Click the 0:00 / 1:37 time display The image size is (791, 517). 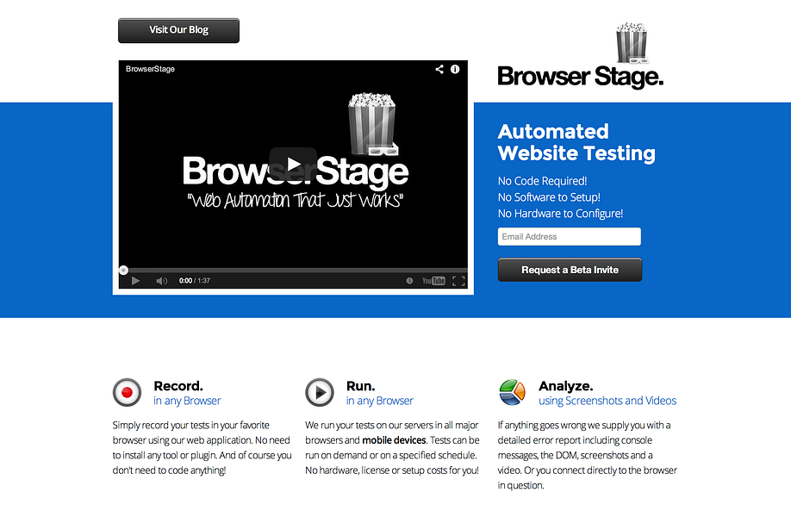coord(194,281)
